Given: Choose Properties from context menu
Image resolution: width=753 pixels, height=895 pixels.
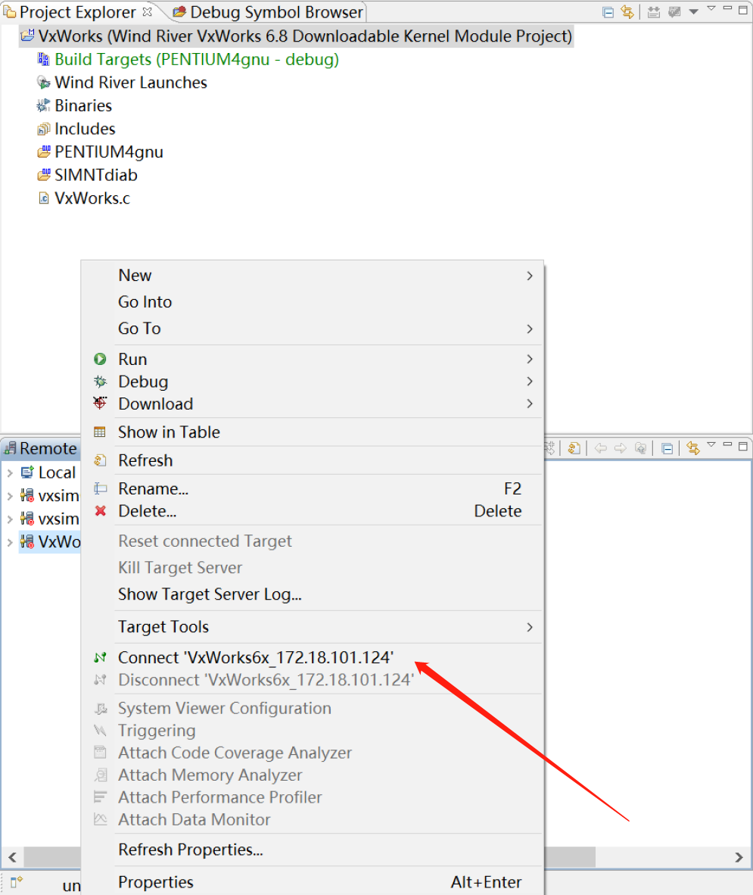Looking at the screenshot, I should [313, 882].
